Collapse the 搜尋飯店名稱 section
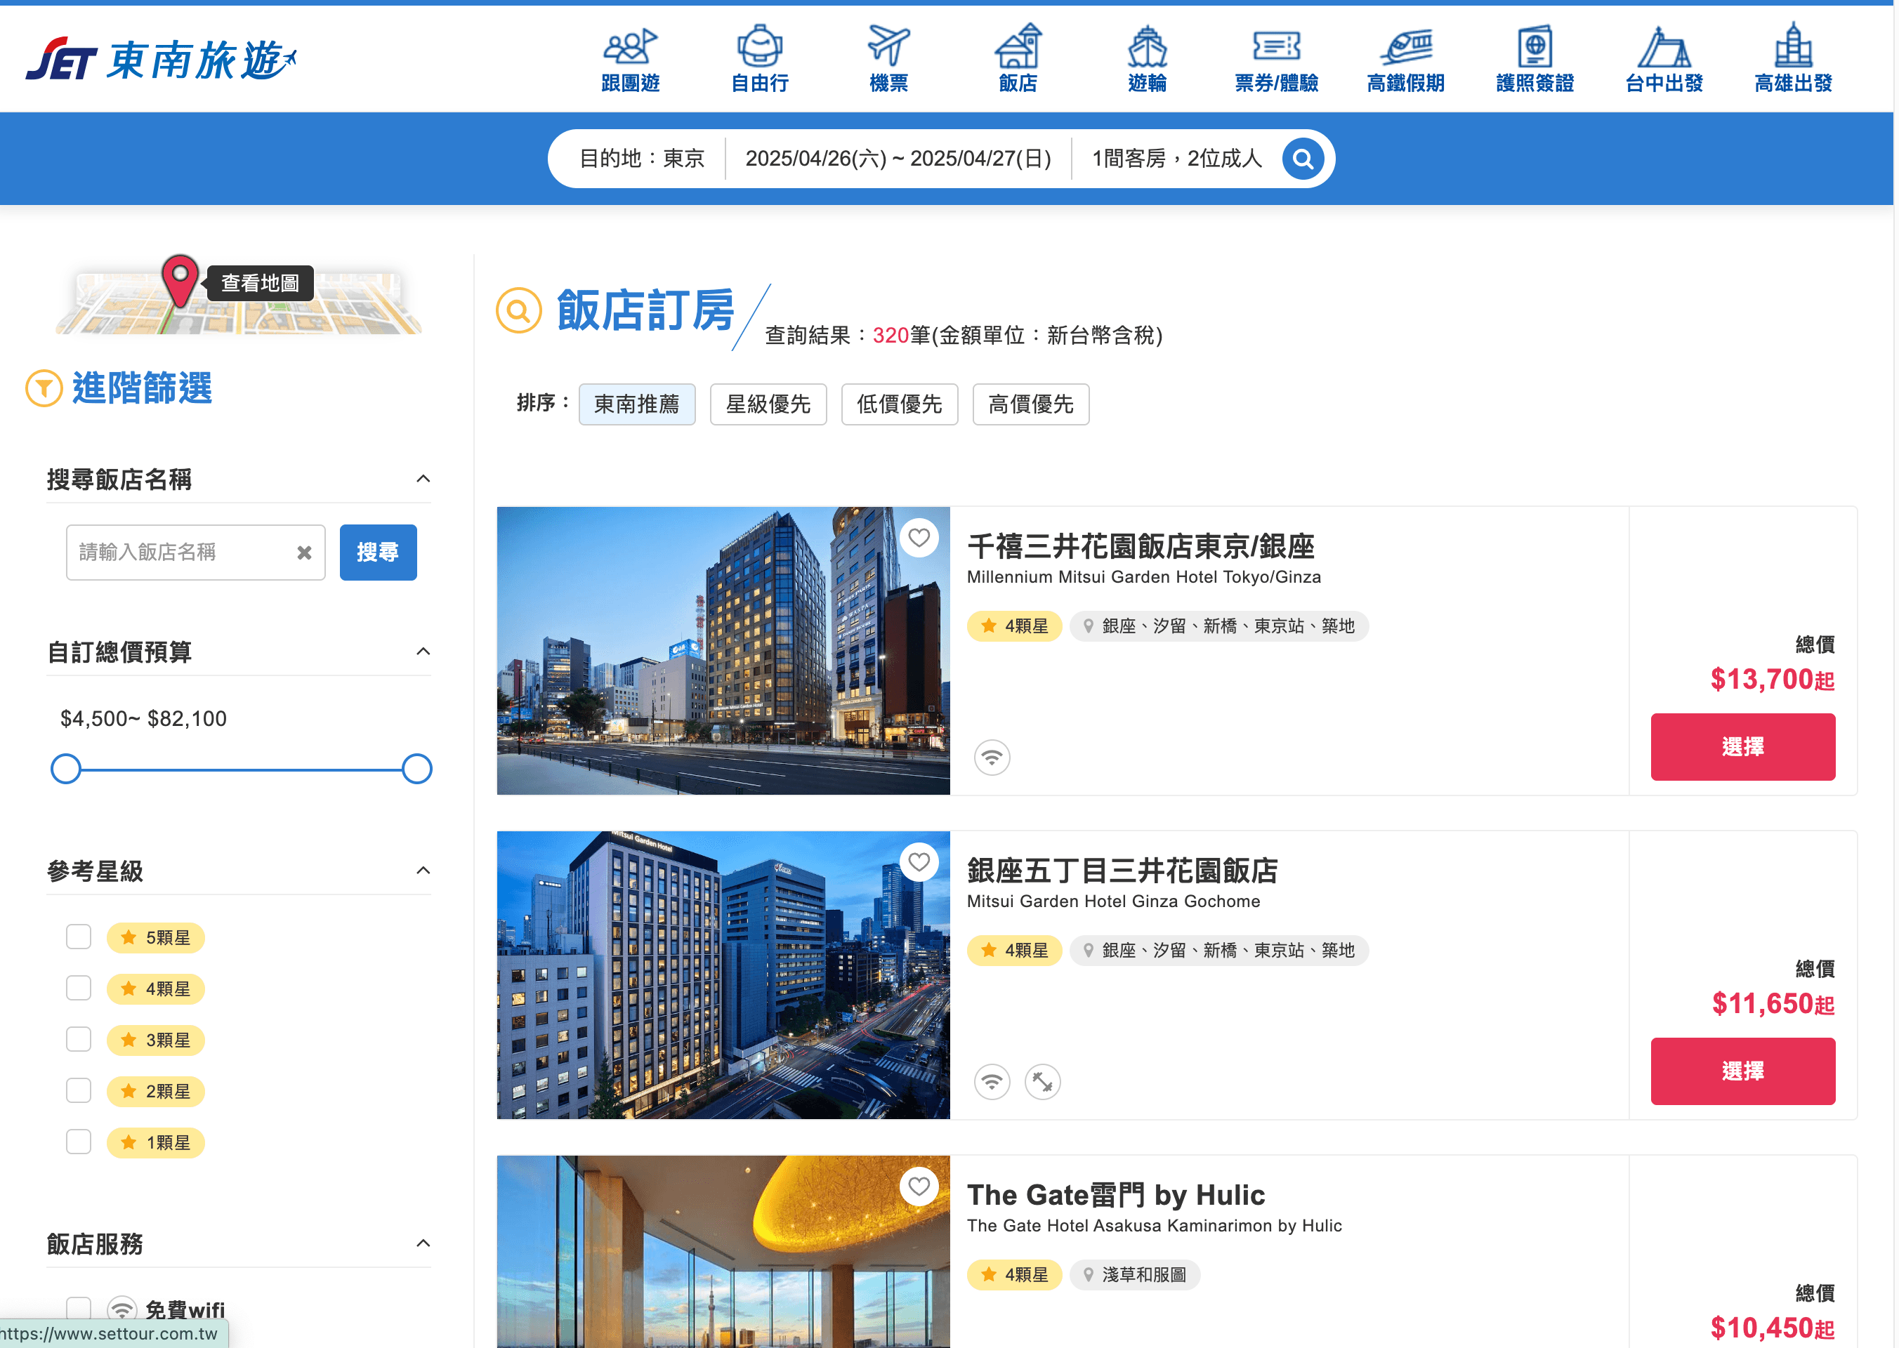1899x1348 pixels. (x=423, y=479)
